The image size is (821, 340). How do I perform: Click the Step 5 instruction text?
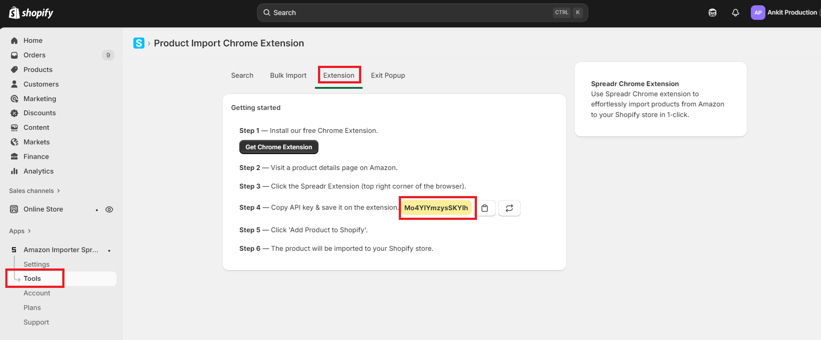303,230
